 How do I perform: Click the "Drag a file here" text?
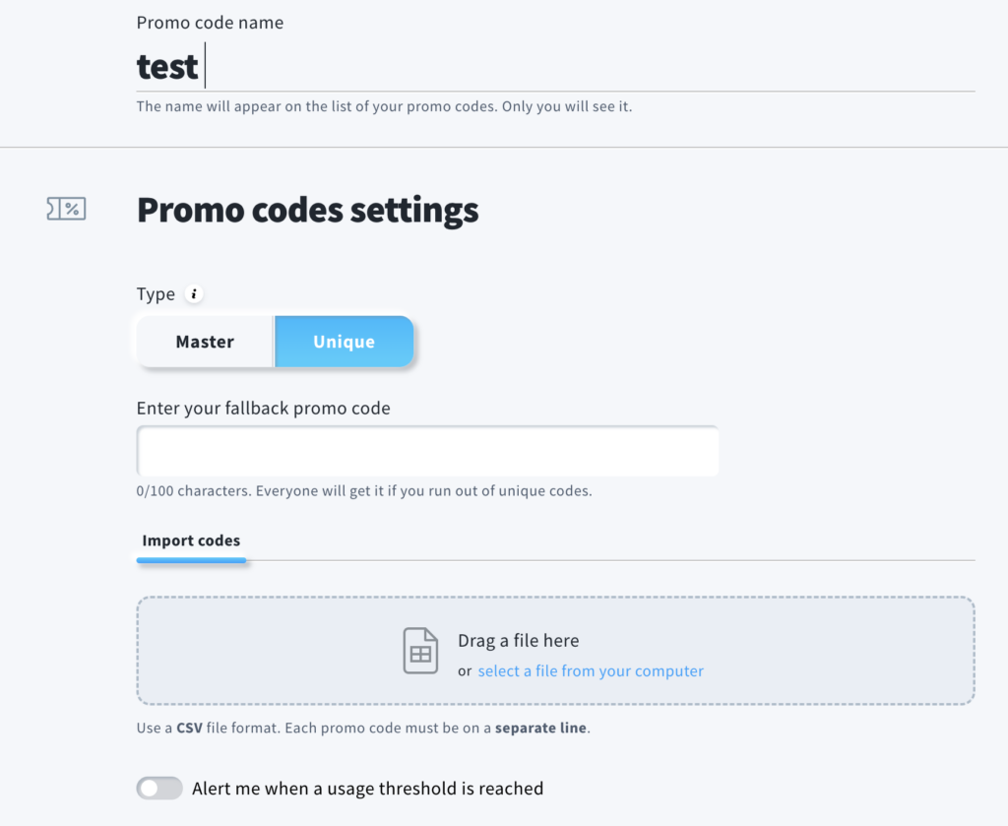click(x=518, y=641)
